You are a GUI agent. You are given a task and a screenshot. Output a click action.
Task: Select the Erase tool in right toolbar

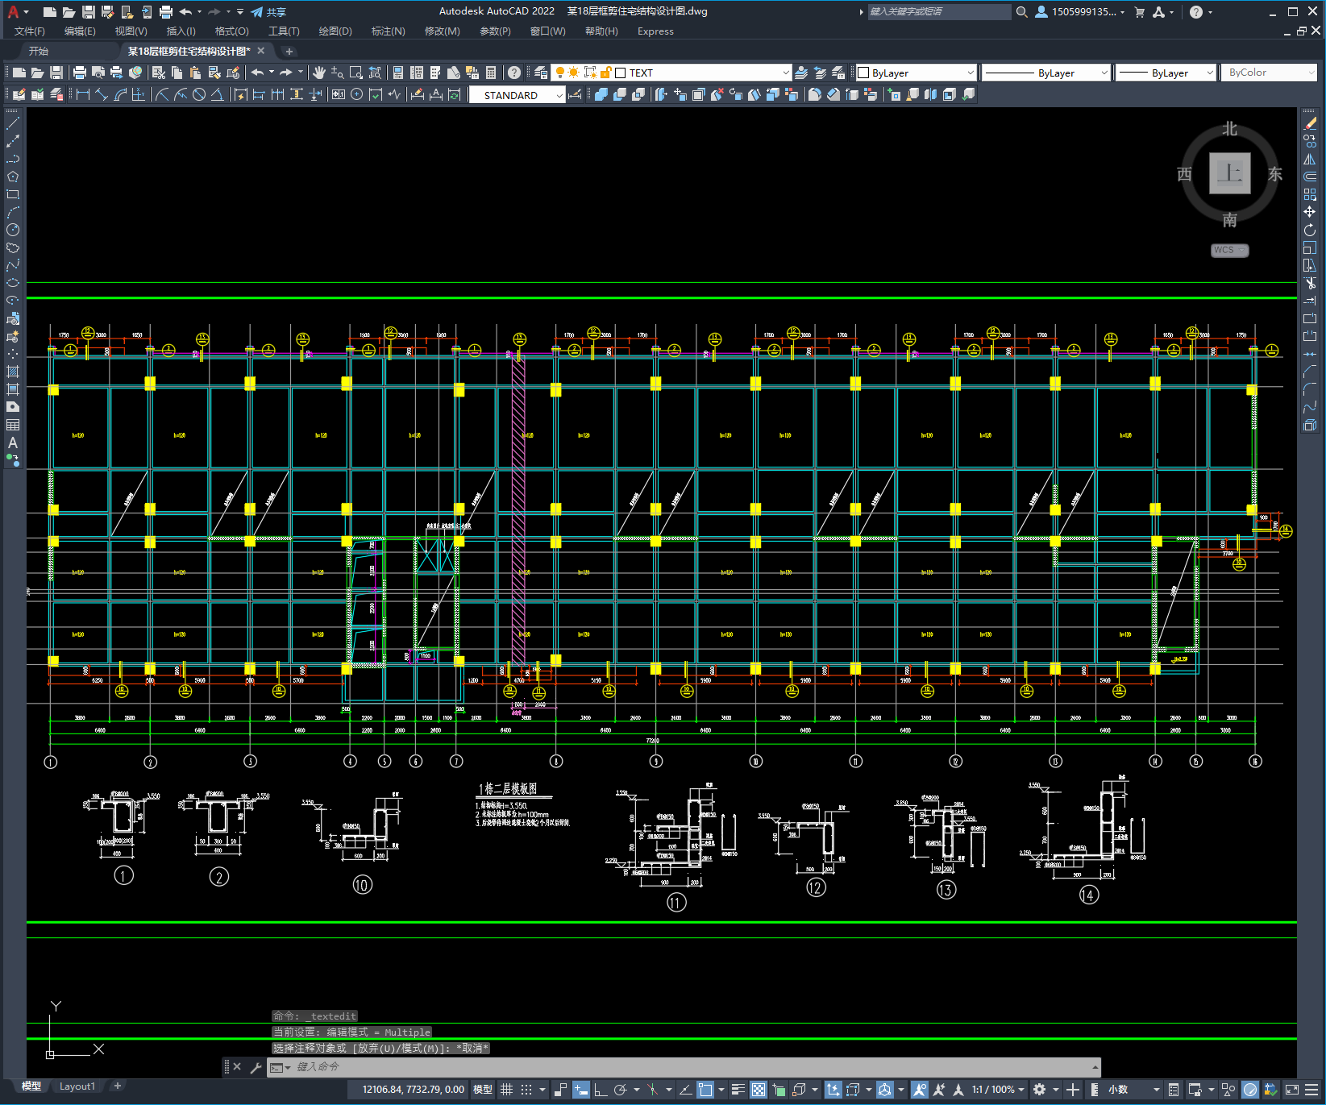click(1310, 123)
